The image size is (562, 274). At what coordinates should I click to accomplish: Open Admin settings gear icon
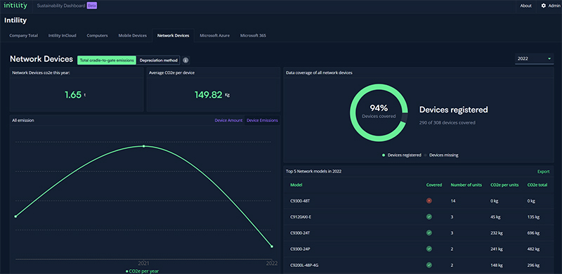[x=543, y=6]
